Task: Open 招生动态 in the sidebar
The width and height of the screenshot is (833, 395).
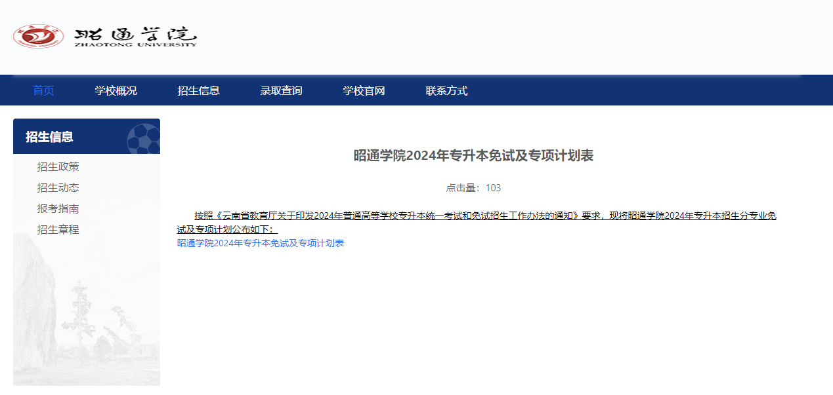Action: coord(58,188)
